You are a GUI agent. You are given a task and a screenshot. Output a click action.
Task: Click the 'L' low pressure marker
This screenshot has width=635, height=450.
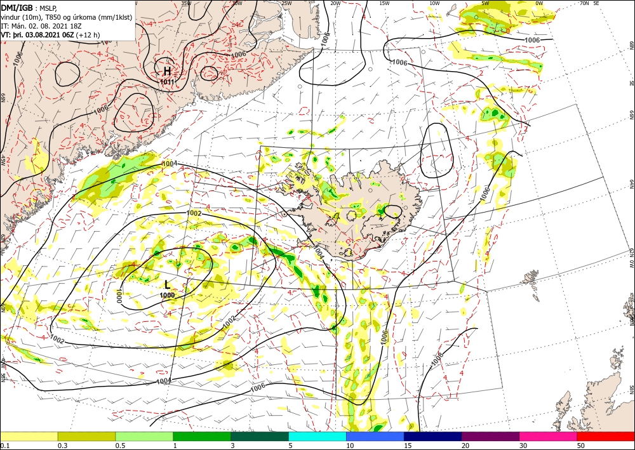coord(167,284)
